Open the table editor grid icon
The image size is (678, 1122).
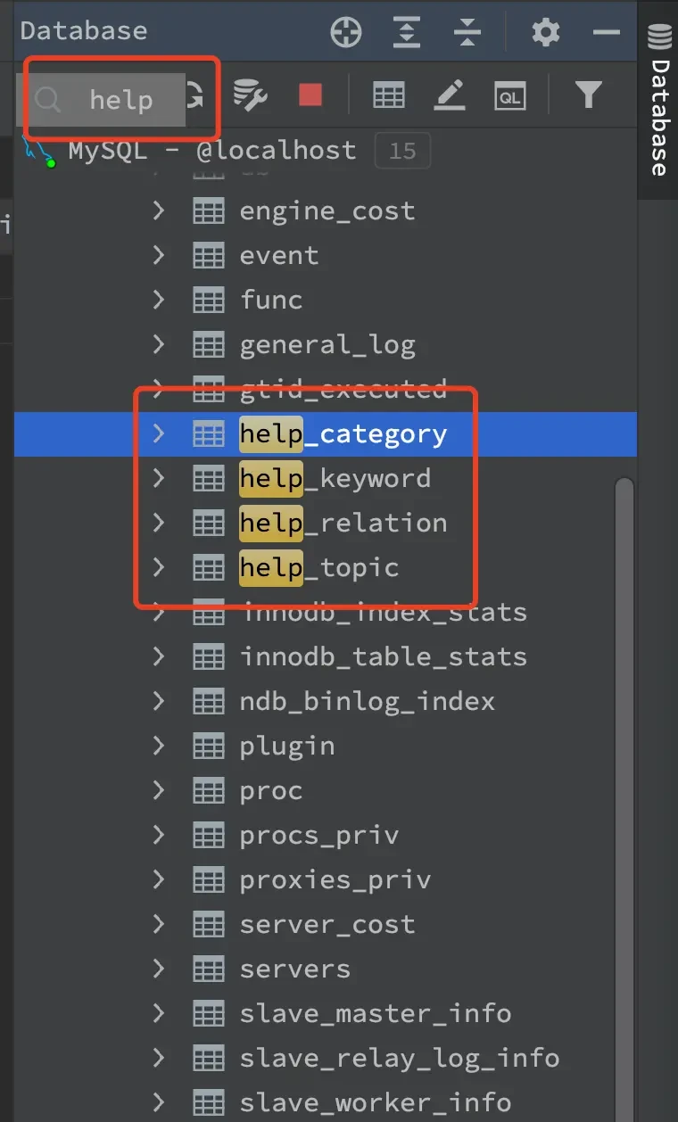(x=388, y=95)
